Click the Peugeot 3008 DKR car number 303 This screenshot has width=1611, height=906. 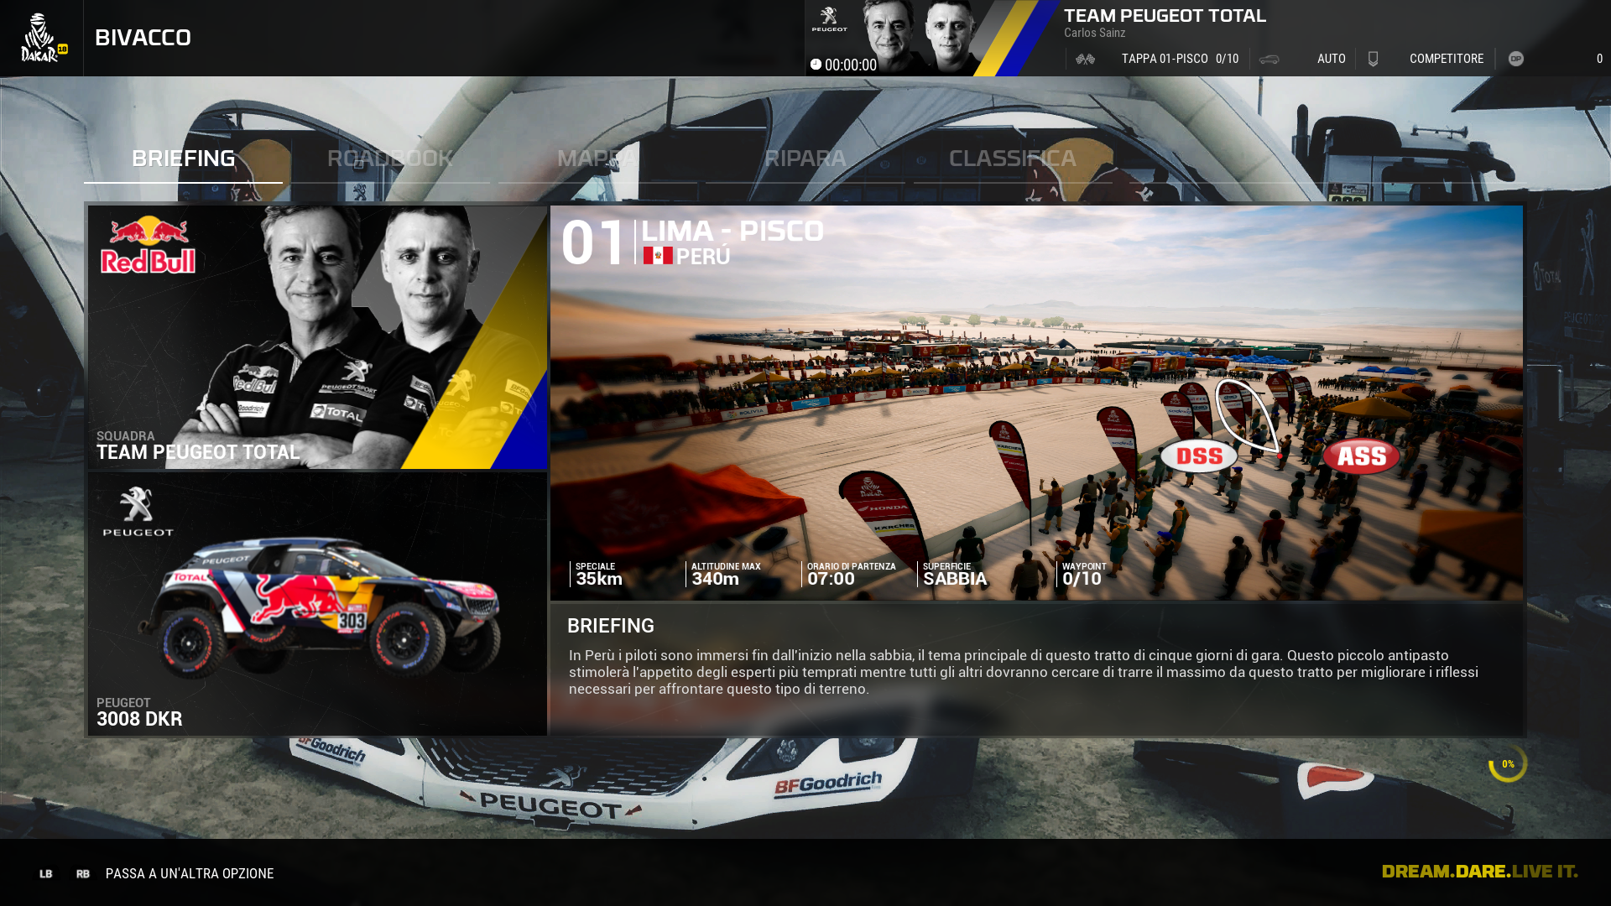click(352, 621)
